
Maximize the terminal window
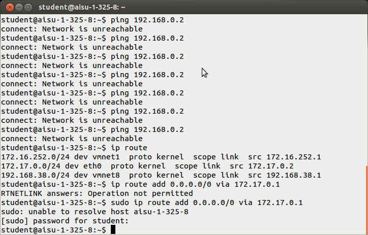click(28, 8)
